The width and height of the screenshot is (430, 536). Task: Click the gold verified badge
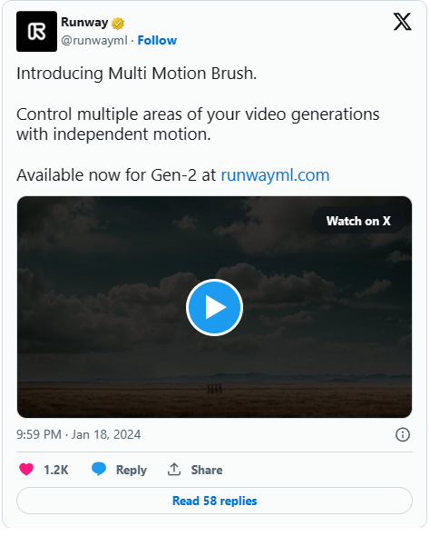point(118,24)
